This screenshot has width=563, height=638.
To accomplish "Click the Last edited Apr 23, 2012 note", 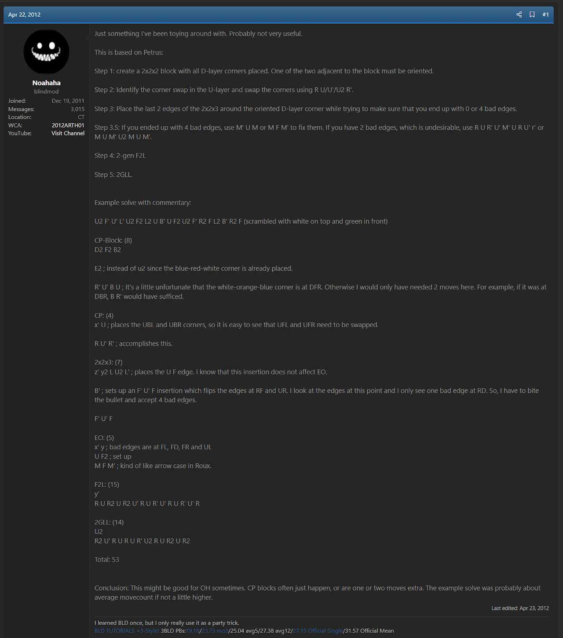I will [x=520, y=608].
